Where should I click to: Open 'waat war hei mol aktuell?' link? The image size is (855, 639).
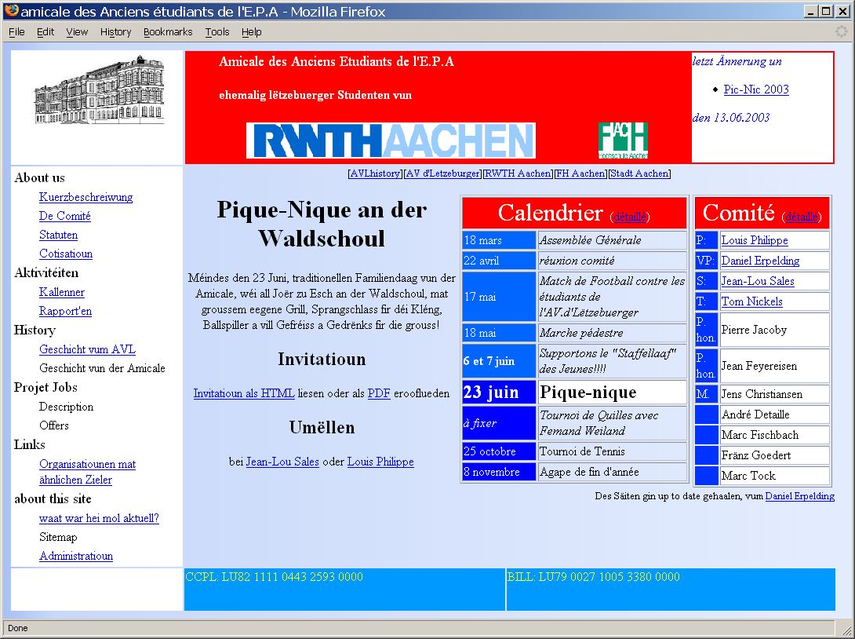click(100, 518)
